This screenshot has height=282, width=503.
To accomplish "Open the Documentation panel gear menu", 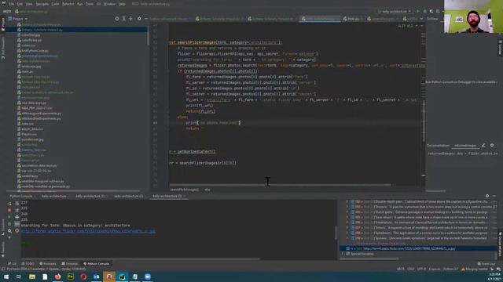I will 492,146.
